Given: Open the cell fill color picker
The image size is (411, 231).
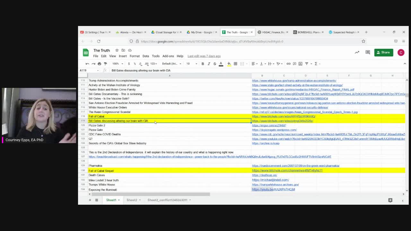Looking at the screenshot, I should pos(229,64).
